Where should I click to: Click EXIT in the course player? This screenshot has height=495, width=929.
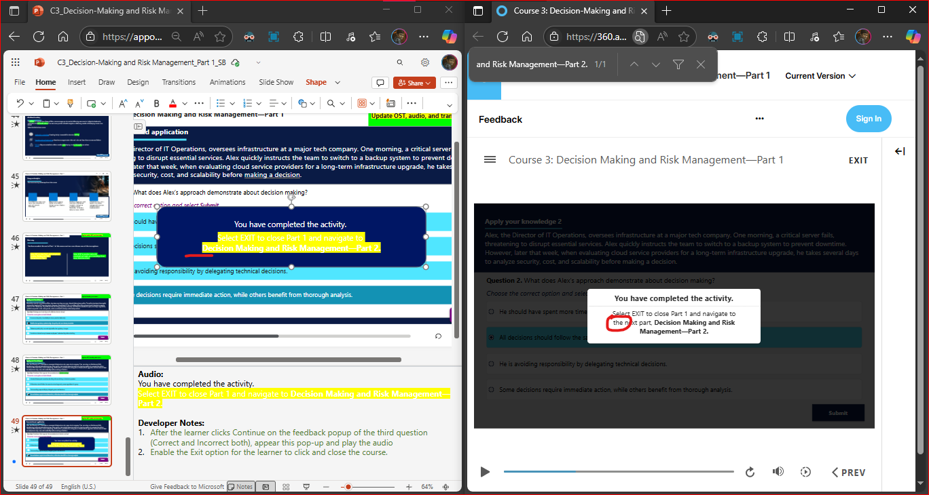[x=858, y=161]
